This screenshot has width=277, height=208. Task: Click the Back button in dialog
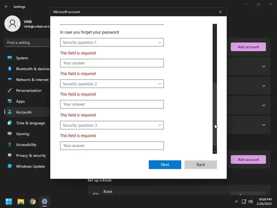click(x=200, y=164)
